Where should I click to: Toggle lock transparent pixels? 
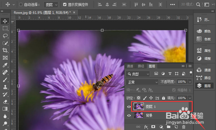pos(138,98)
